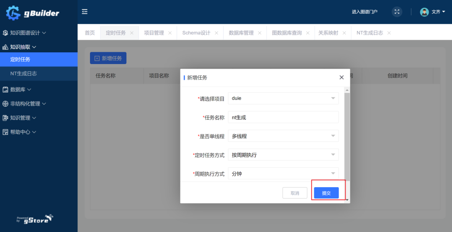This screenshot has height=232, width=452.
Task: Close the 图数据库查询 tab
Action: (308, 33)
